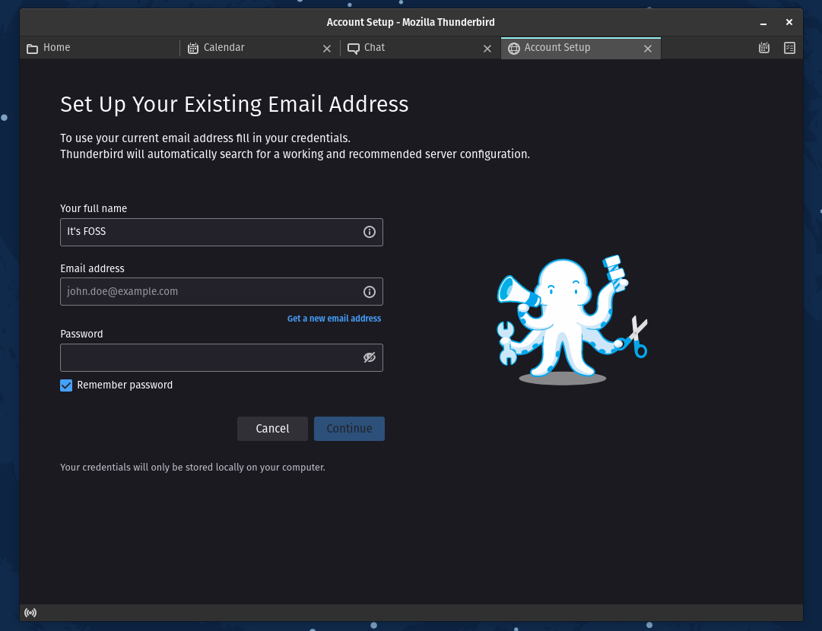Click the info icon in full name field
The image size is (822, 631).
tap(370, 232)
